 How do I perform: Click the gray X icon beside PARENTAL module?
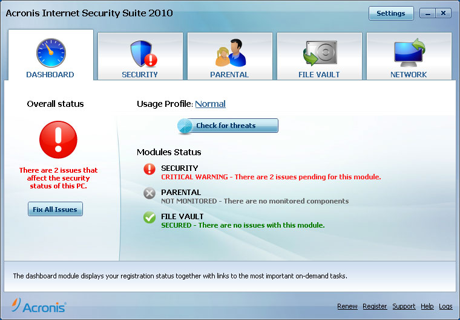(x=149, y=193)
